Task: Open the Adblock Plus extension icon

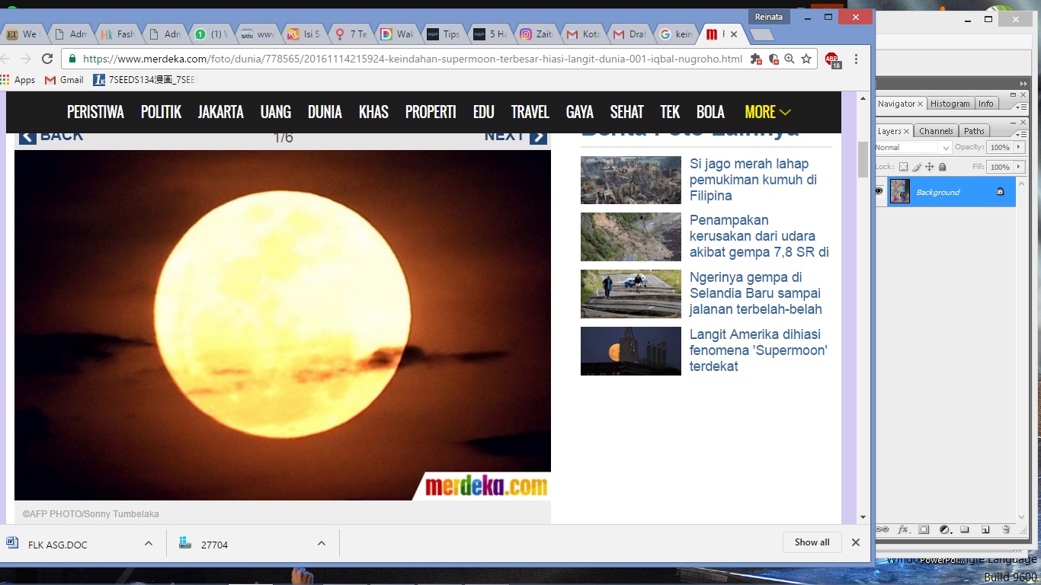Action: point(831,59)
